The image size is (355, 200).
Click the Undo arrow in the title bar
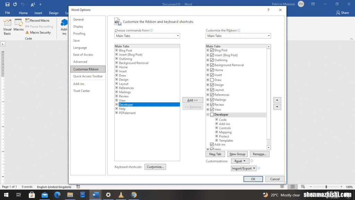pos(23,4)
